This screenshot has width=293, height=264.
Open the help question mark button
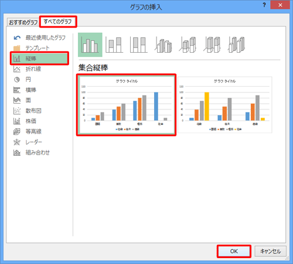[x=264, y=5]
